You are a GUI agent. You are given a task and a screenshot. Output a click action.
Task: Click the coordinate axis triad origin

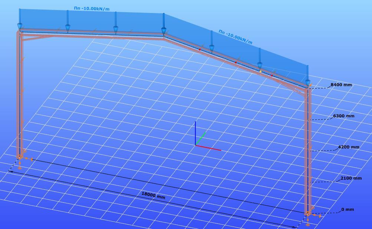(x=195, y=145)
